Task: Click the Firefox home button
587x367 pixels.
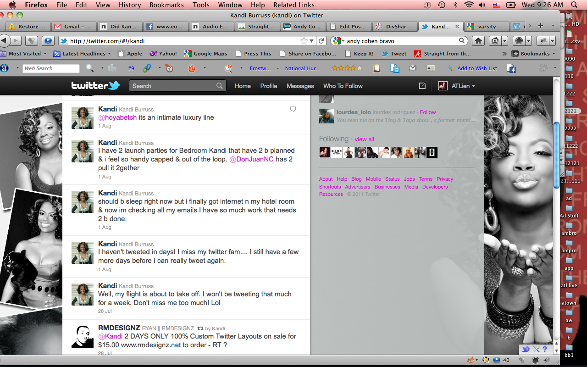Action: coord(478,41)
